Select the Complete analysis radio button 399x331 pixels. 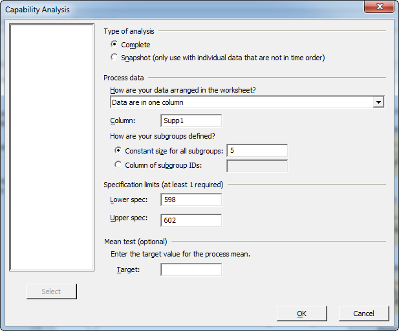pyautogui.click(x=114, y=44)
